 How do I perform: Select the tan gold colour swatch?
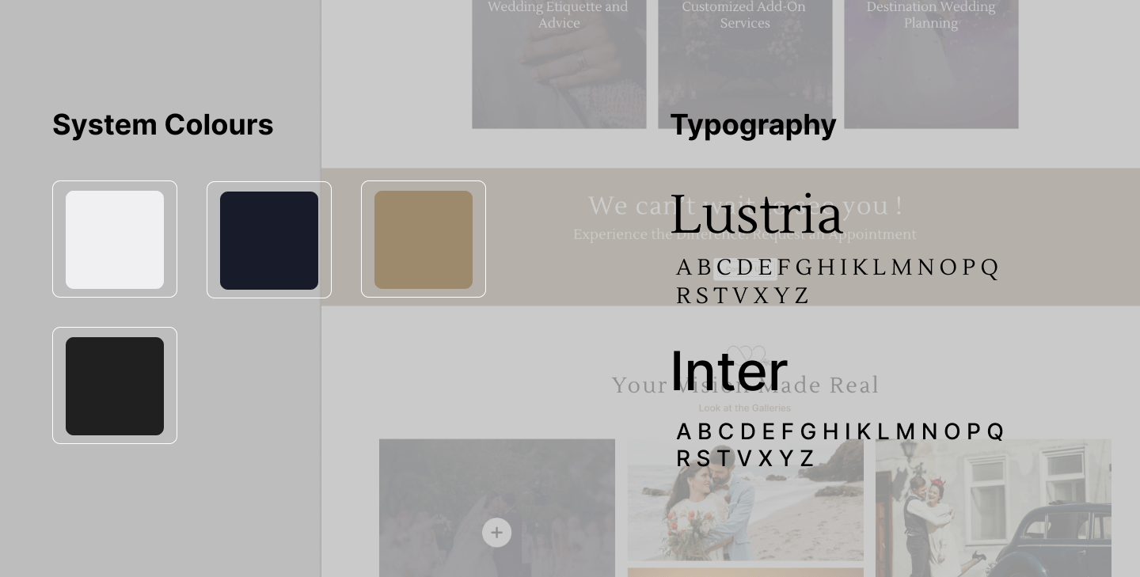click(424, 239)
